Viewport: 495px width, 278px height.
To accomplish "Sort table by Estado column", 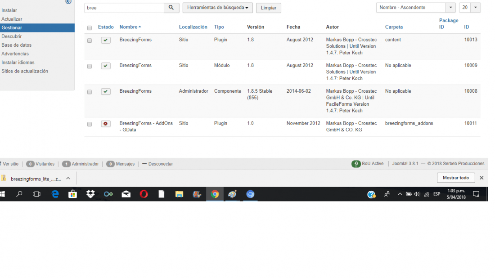I will click(x=106, y=27).
